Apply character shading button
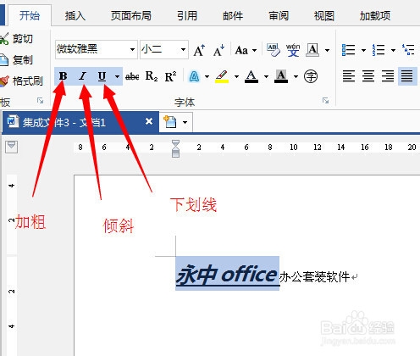The image size is (420, 356). [x=281, y=76]
